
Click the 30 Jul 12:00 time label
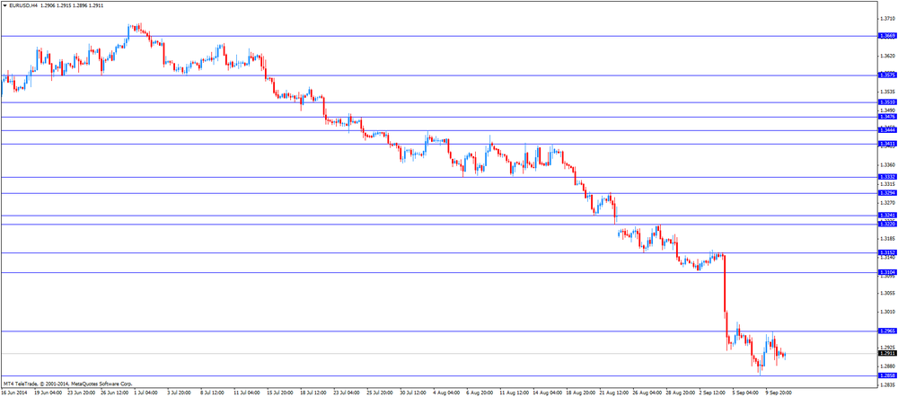[412, 393]
